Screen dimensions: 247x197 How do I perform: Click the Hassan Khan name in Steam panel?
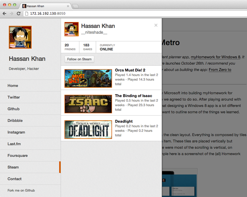[x=98, y=26]
